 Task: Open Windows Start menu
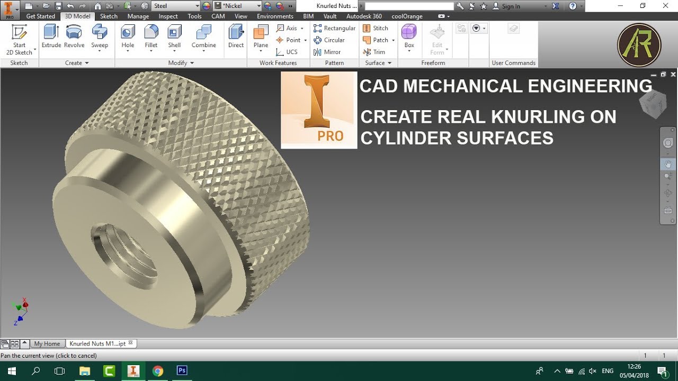pos(11,371)
